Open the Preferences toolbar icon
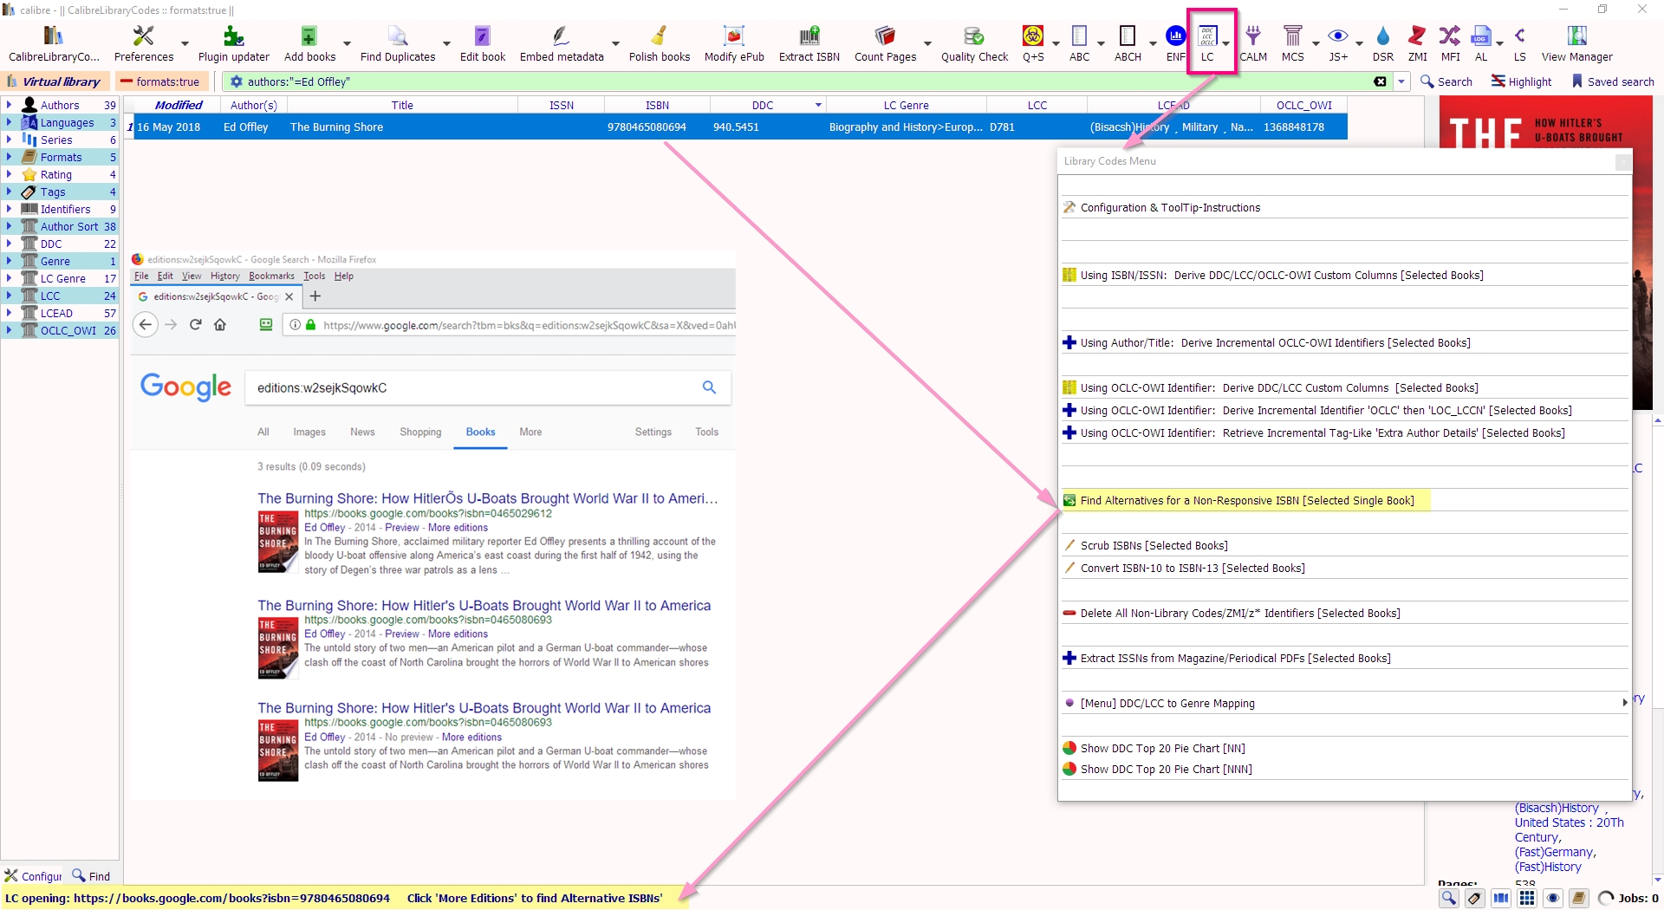Image resolution: width=1664 pixels, height=910 pixels. pyautogui.click(x=144, y=43)
